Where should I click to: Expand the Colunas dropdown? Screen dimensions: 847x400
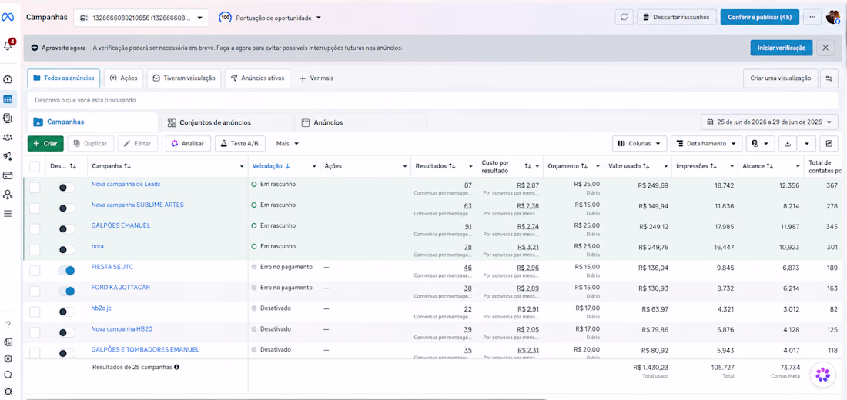point(639,144)
